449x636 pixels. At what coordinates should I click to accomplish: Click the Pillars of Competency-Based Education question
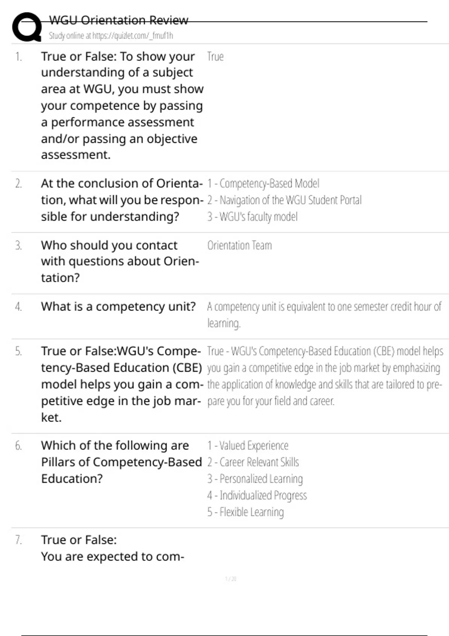[x=121, y=462]
